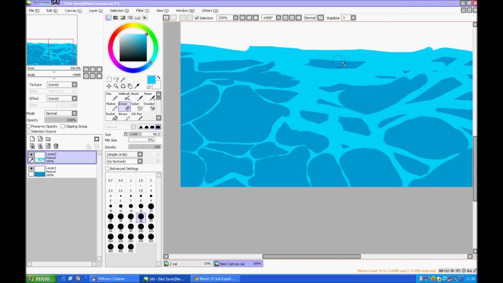Open the Texture dropdown
The width and height of the screenshot is (503, 283).
coord(74,85)
